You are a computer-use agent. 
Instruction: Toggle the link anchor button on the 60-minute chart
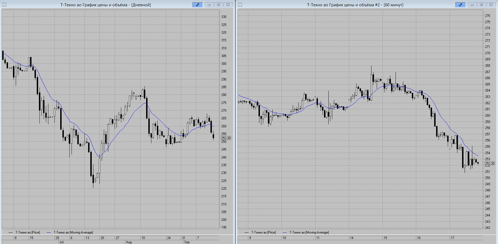460,5
